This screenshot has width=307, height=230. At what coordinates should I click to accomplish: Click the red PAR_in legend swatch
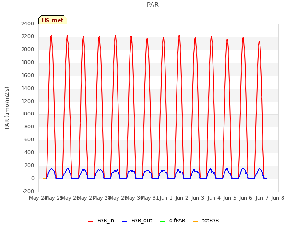[91, 221]
